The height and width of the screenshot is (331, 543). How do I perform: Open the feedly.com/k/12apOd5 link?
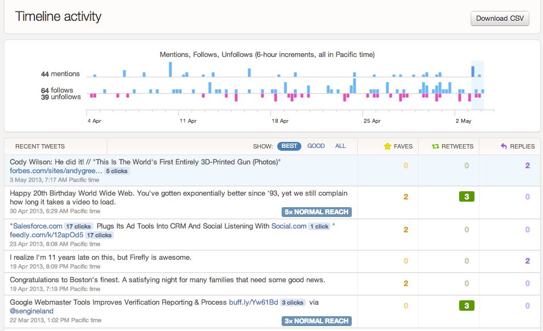(x=47, y=235)
